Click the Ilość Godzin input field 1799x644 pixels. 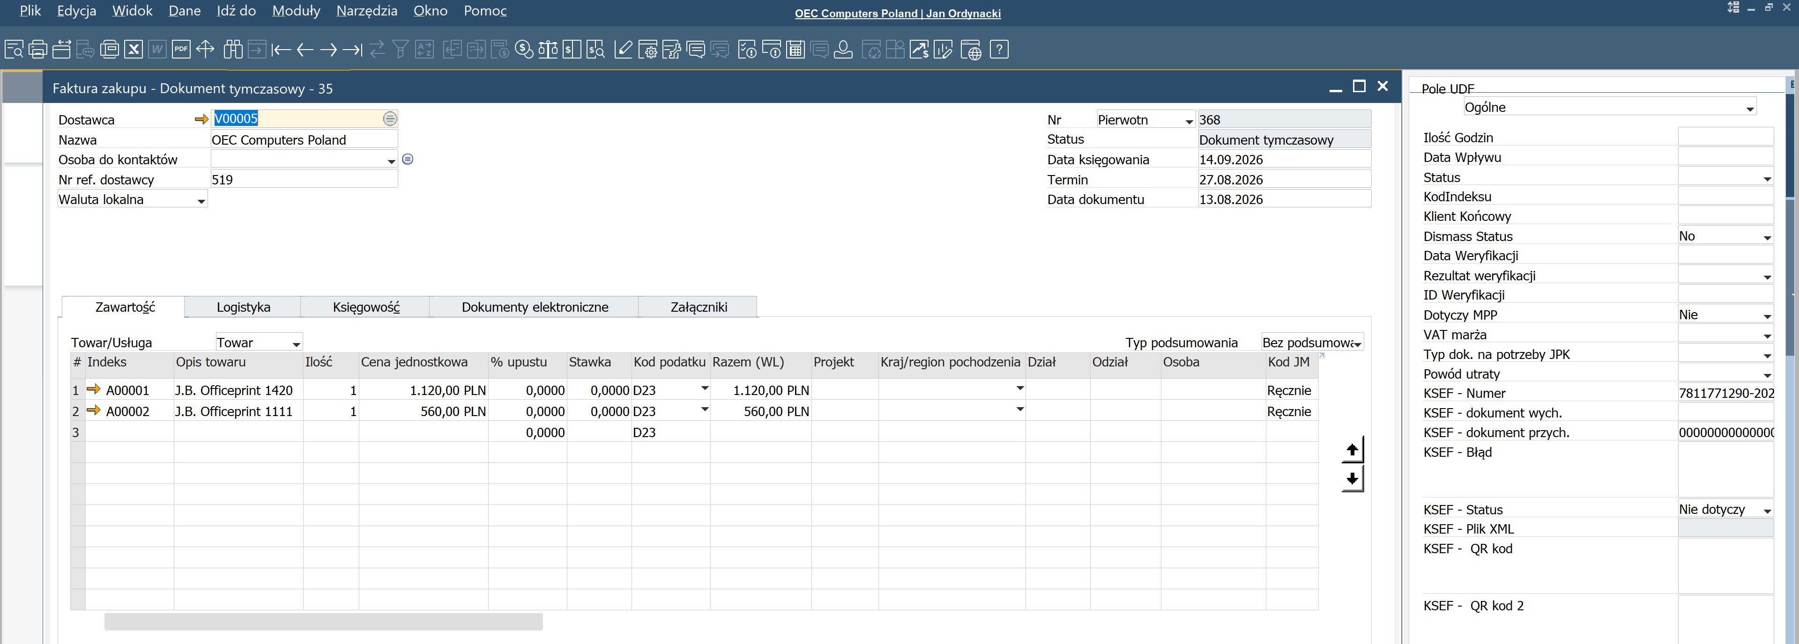tap(1725, 137)
